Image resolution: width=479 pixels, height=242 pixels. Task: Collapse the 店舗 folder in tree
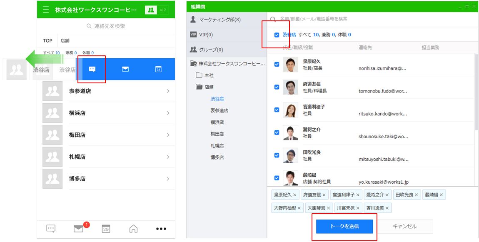click(x=199, y=87)
